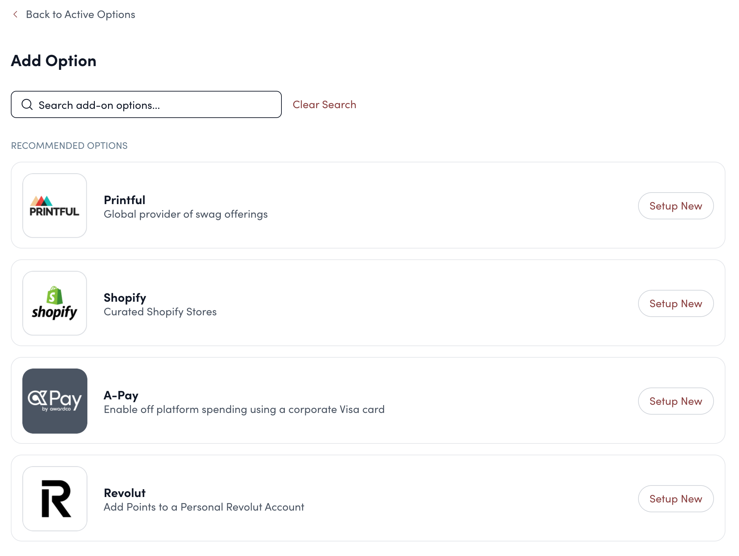
Task: Click the Recommended Options section label
Action: [69, 145]
